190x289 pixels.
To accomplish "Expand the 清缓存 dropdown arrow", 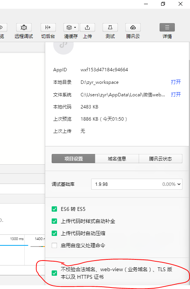I will [75, 27].
